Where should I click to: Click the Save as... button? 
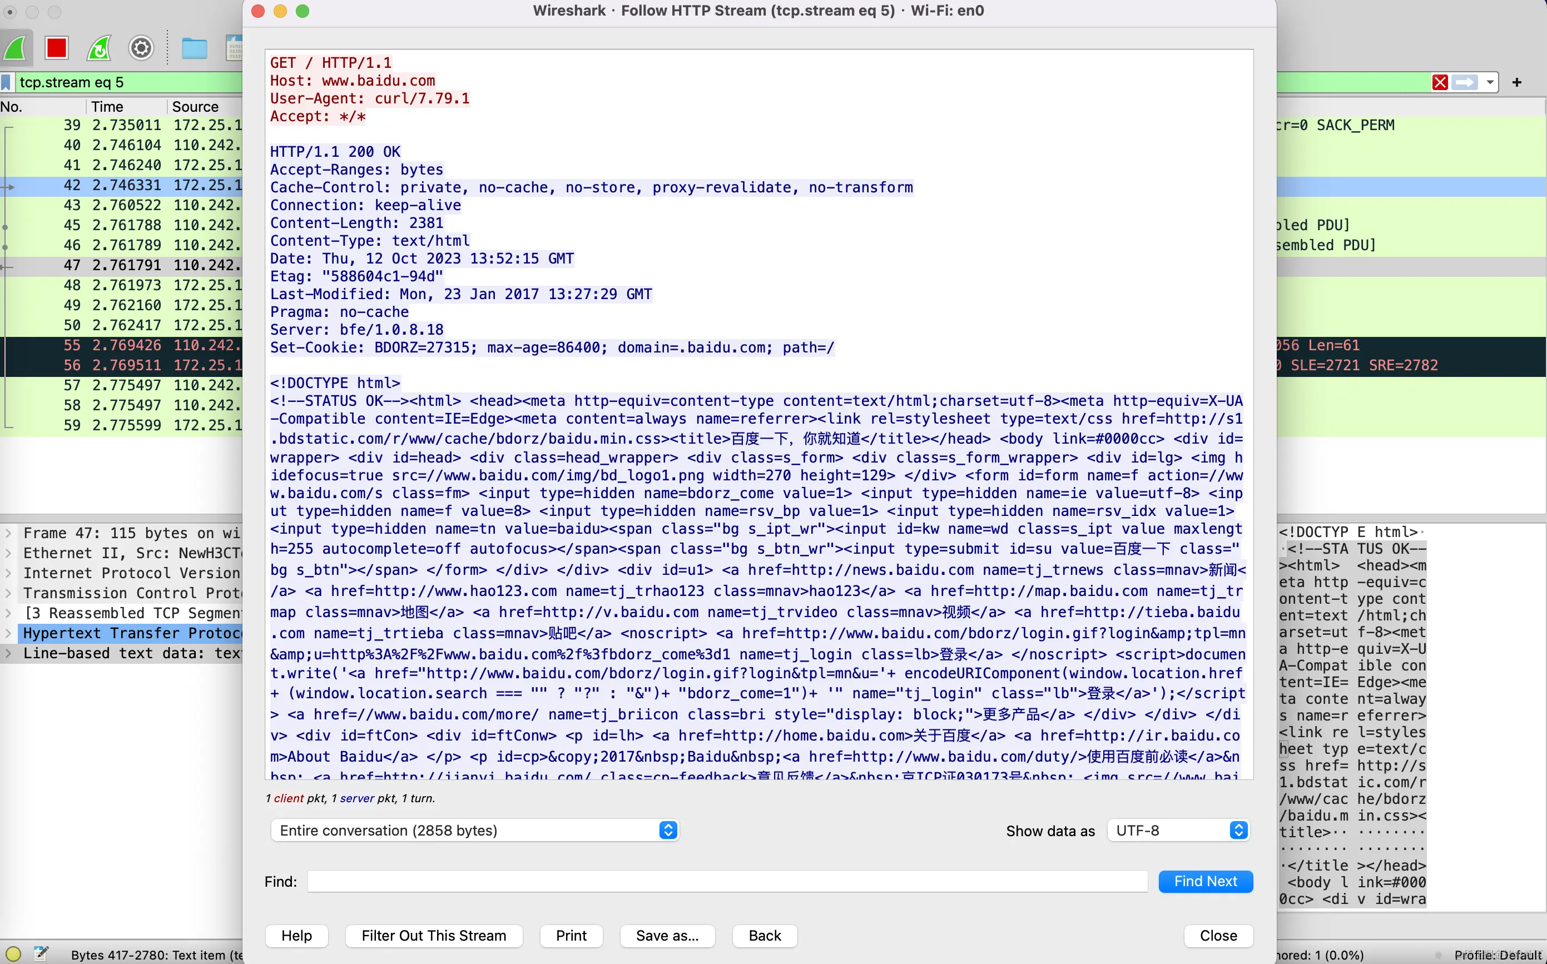click(667, 935)
